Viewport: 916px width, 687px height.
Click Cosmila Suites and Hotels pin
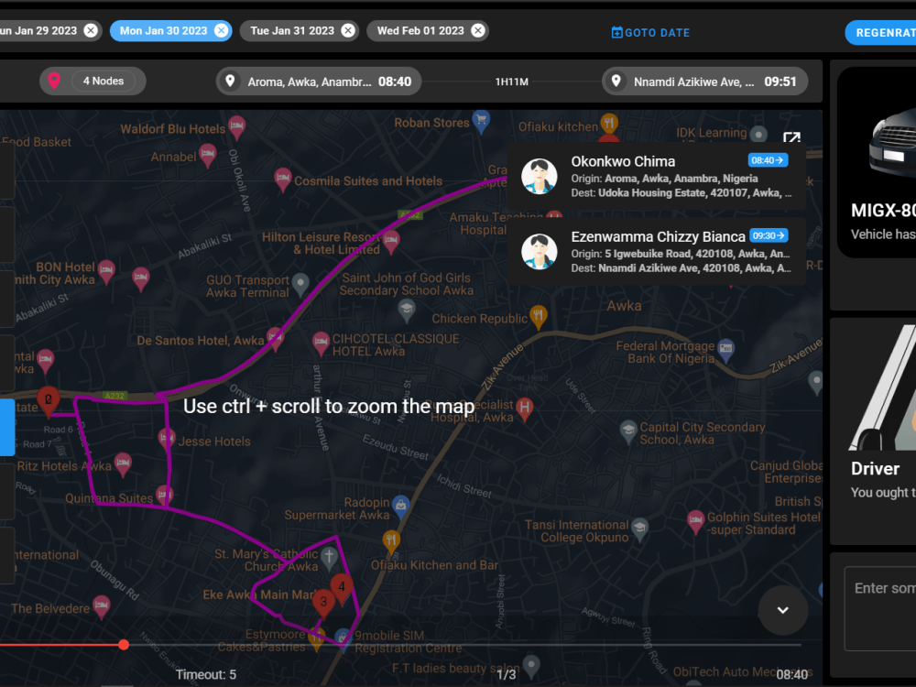coord(283,179)
